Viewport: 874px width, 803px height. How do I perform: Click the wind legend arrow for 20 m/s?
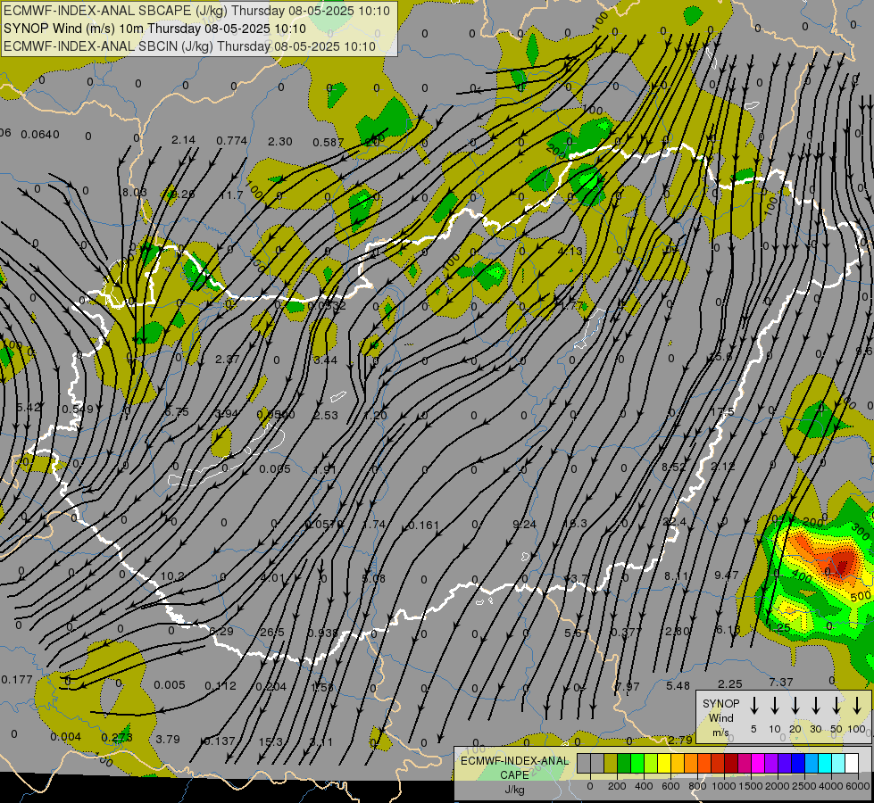click(795, 705)
